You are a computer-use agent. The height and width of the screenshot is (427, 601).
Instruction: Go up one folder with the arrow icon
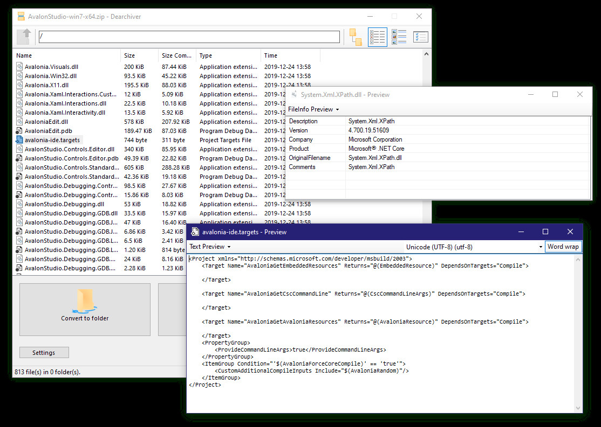[25, 37]
